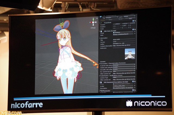Click the Avatar field 'Alicia_solid_Unity'
Viewport: 174px width, 115px height.
point(123,86)
